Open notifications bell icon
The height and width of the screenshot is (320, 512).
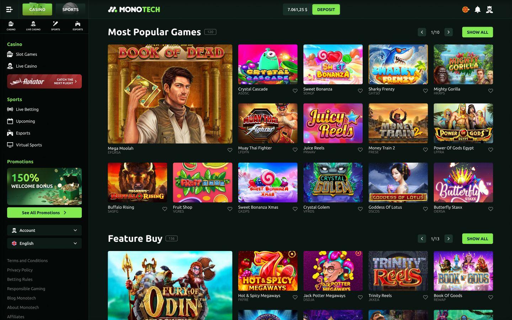[478, 10]
